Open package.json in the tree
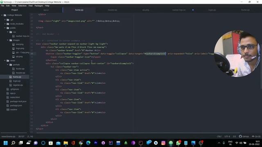 pyautogui.click(x=14, y=105)
